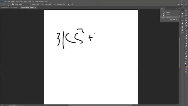Switch to the first Untitled document tab
The height and width of the screenshot is (106, 188).
point(9,8)
